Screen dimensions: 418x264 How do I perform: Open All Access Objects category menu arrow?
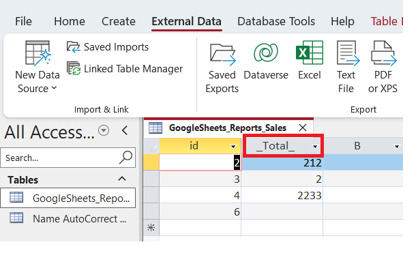[x=104, y=130]
